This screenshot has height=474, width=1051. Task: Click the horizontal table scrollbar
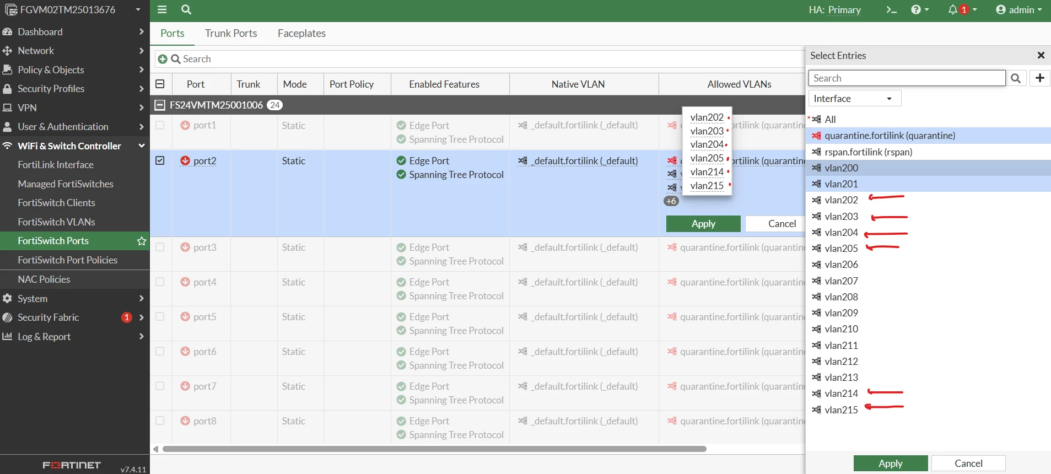(x=434, y=449)
